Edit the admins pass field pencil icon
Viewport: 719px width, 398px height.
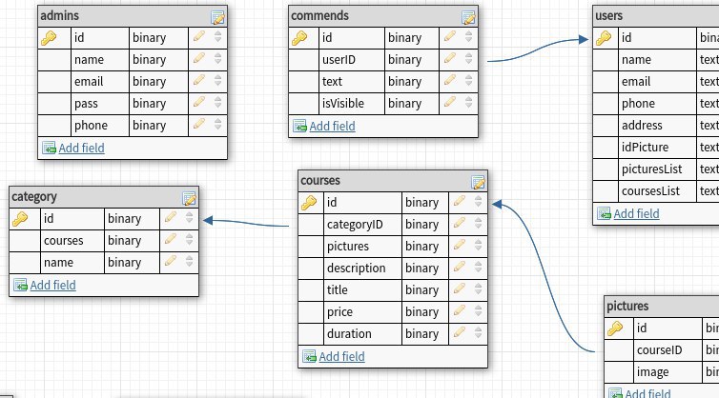point(199,102)
